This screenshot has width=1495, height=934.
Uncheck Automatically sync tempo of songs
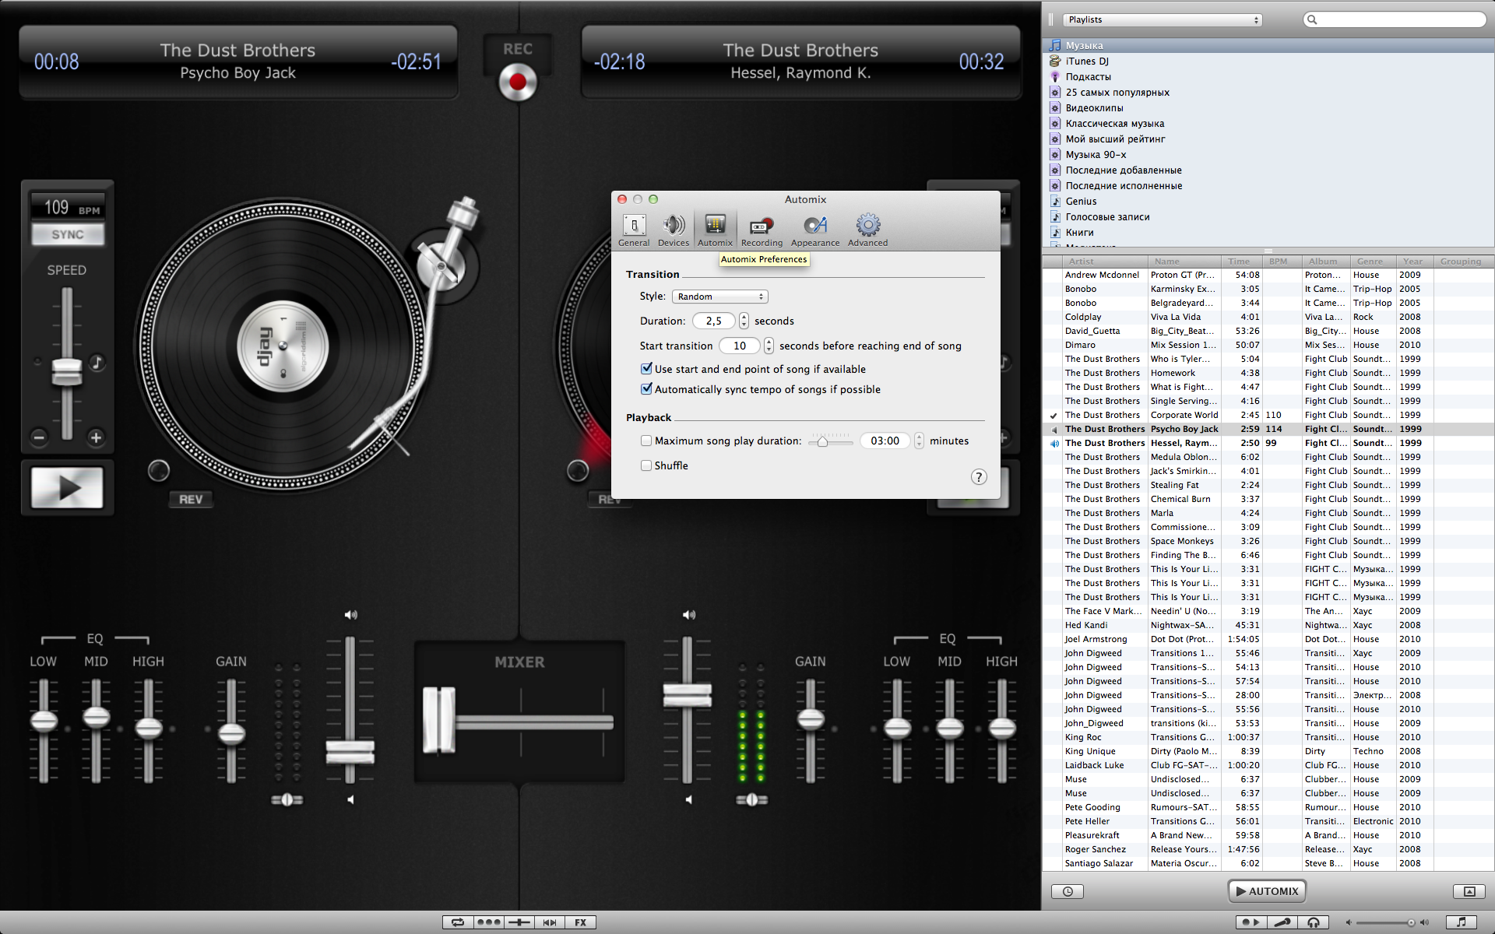(x=646, y=388)
